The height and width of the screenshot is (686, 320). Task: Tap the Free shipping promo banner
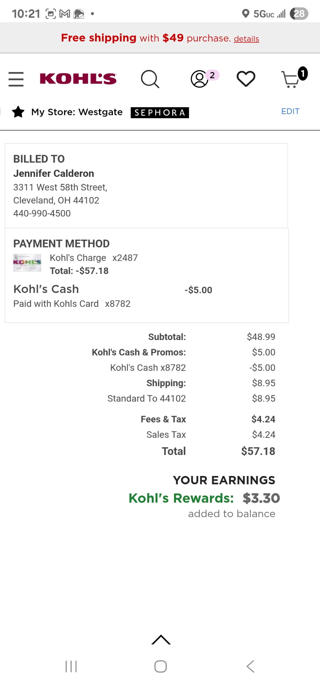[x=160, y=38]
